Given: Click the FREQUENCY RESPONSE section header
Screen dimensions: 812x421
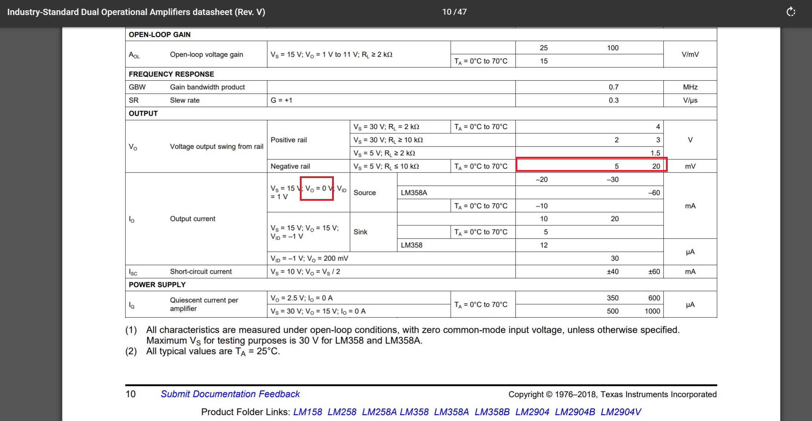Looking at the screenshot, I should (x=171, y=74).
